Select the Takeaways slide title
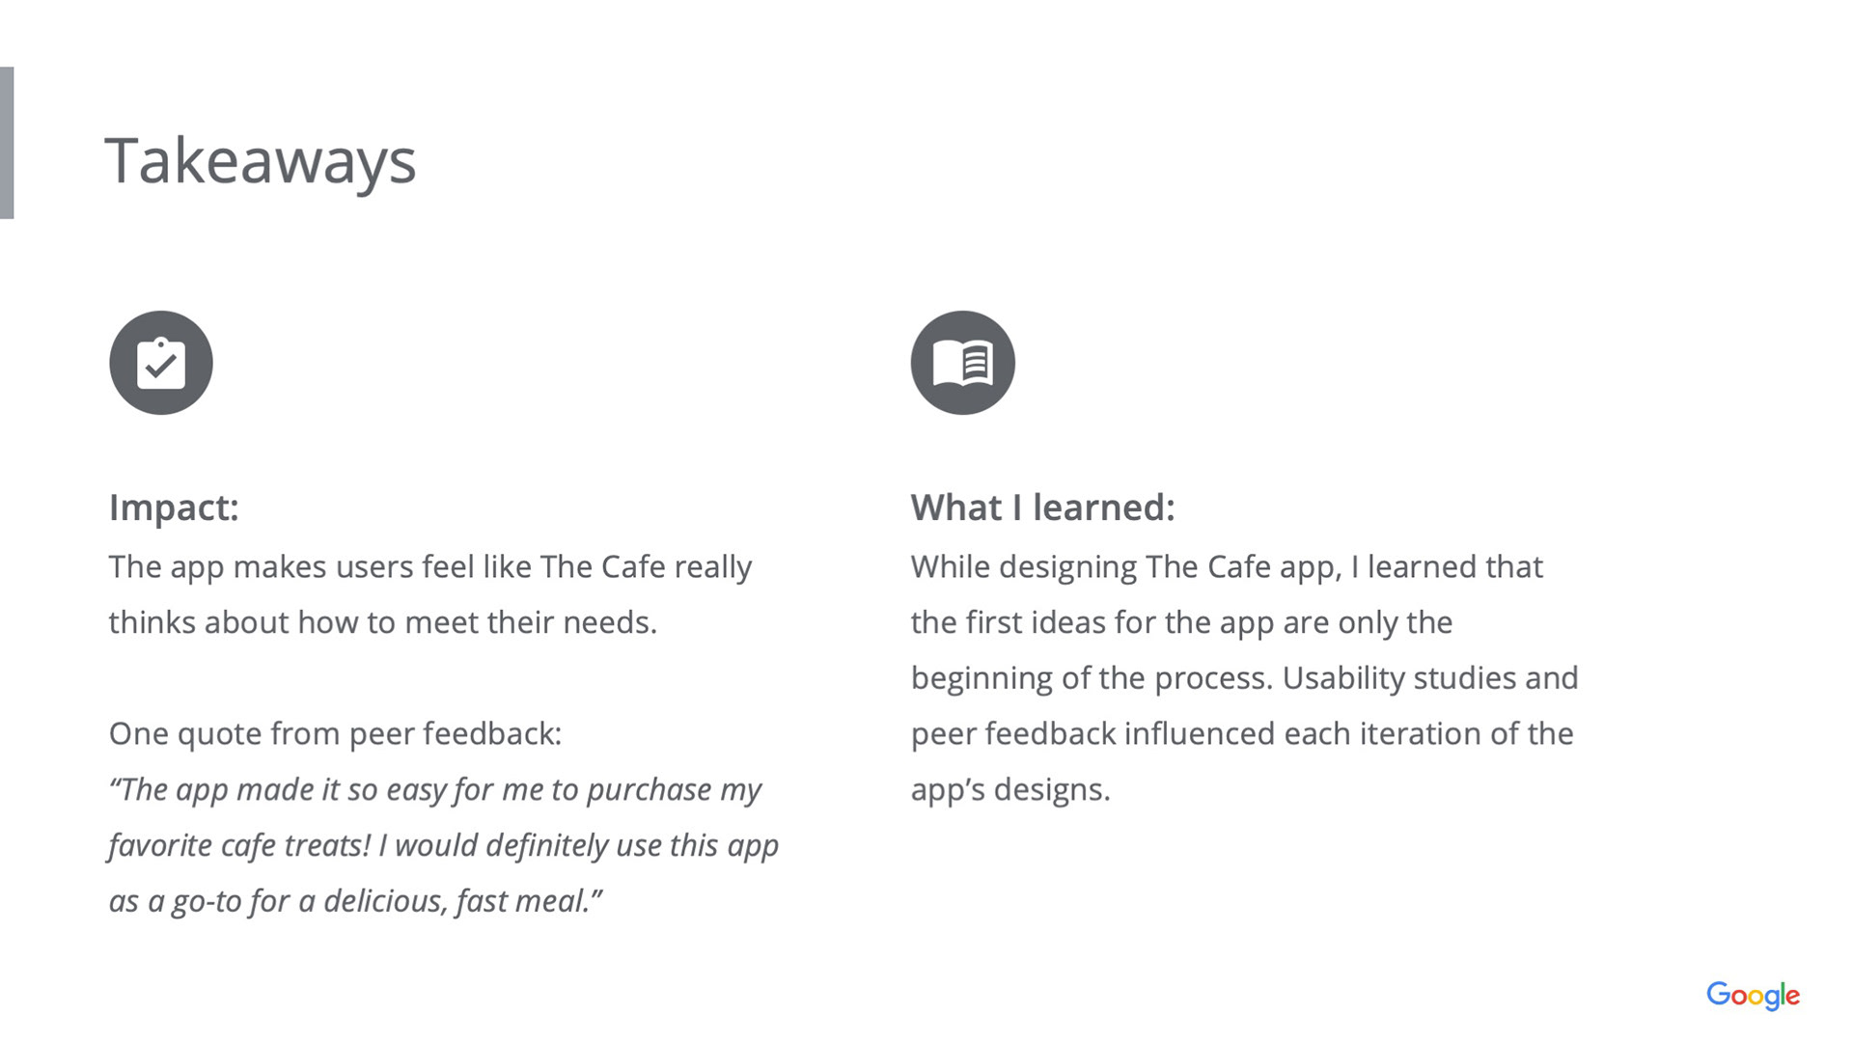This screenshot has width=1853, height=1042. click(x=261, y=160)
